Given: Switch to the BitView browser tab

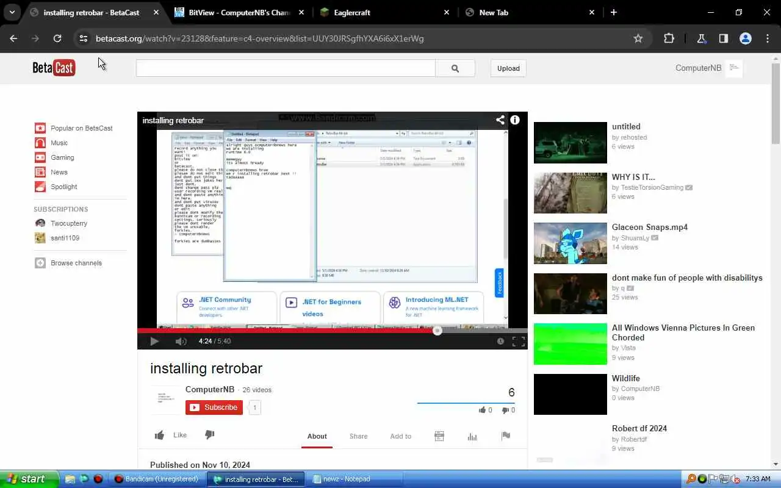Looking at the screenshot, I should pyautogui.click(x=239, y=12).
